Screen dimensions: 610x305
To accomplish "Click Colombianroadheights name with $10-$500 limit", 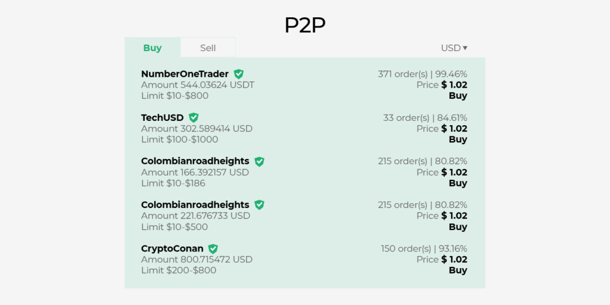I will point(195,205).
